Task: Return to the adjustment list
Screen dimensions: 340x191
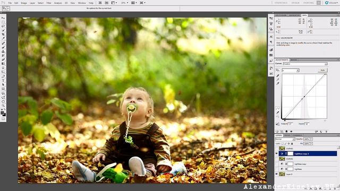Action: (277, 132)
